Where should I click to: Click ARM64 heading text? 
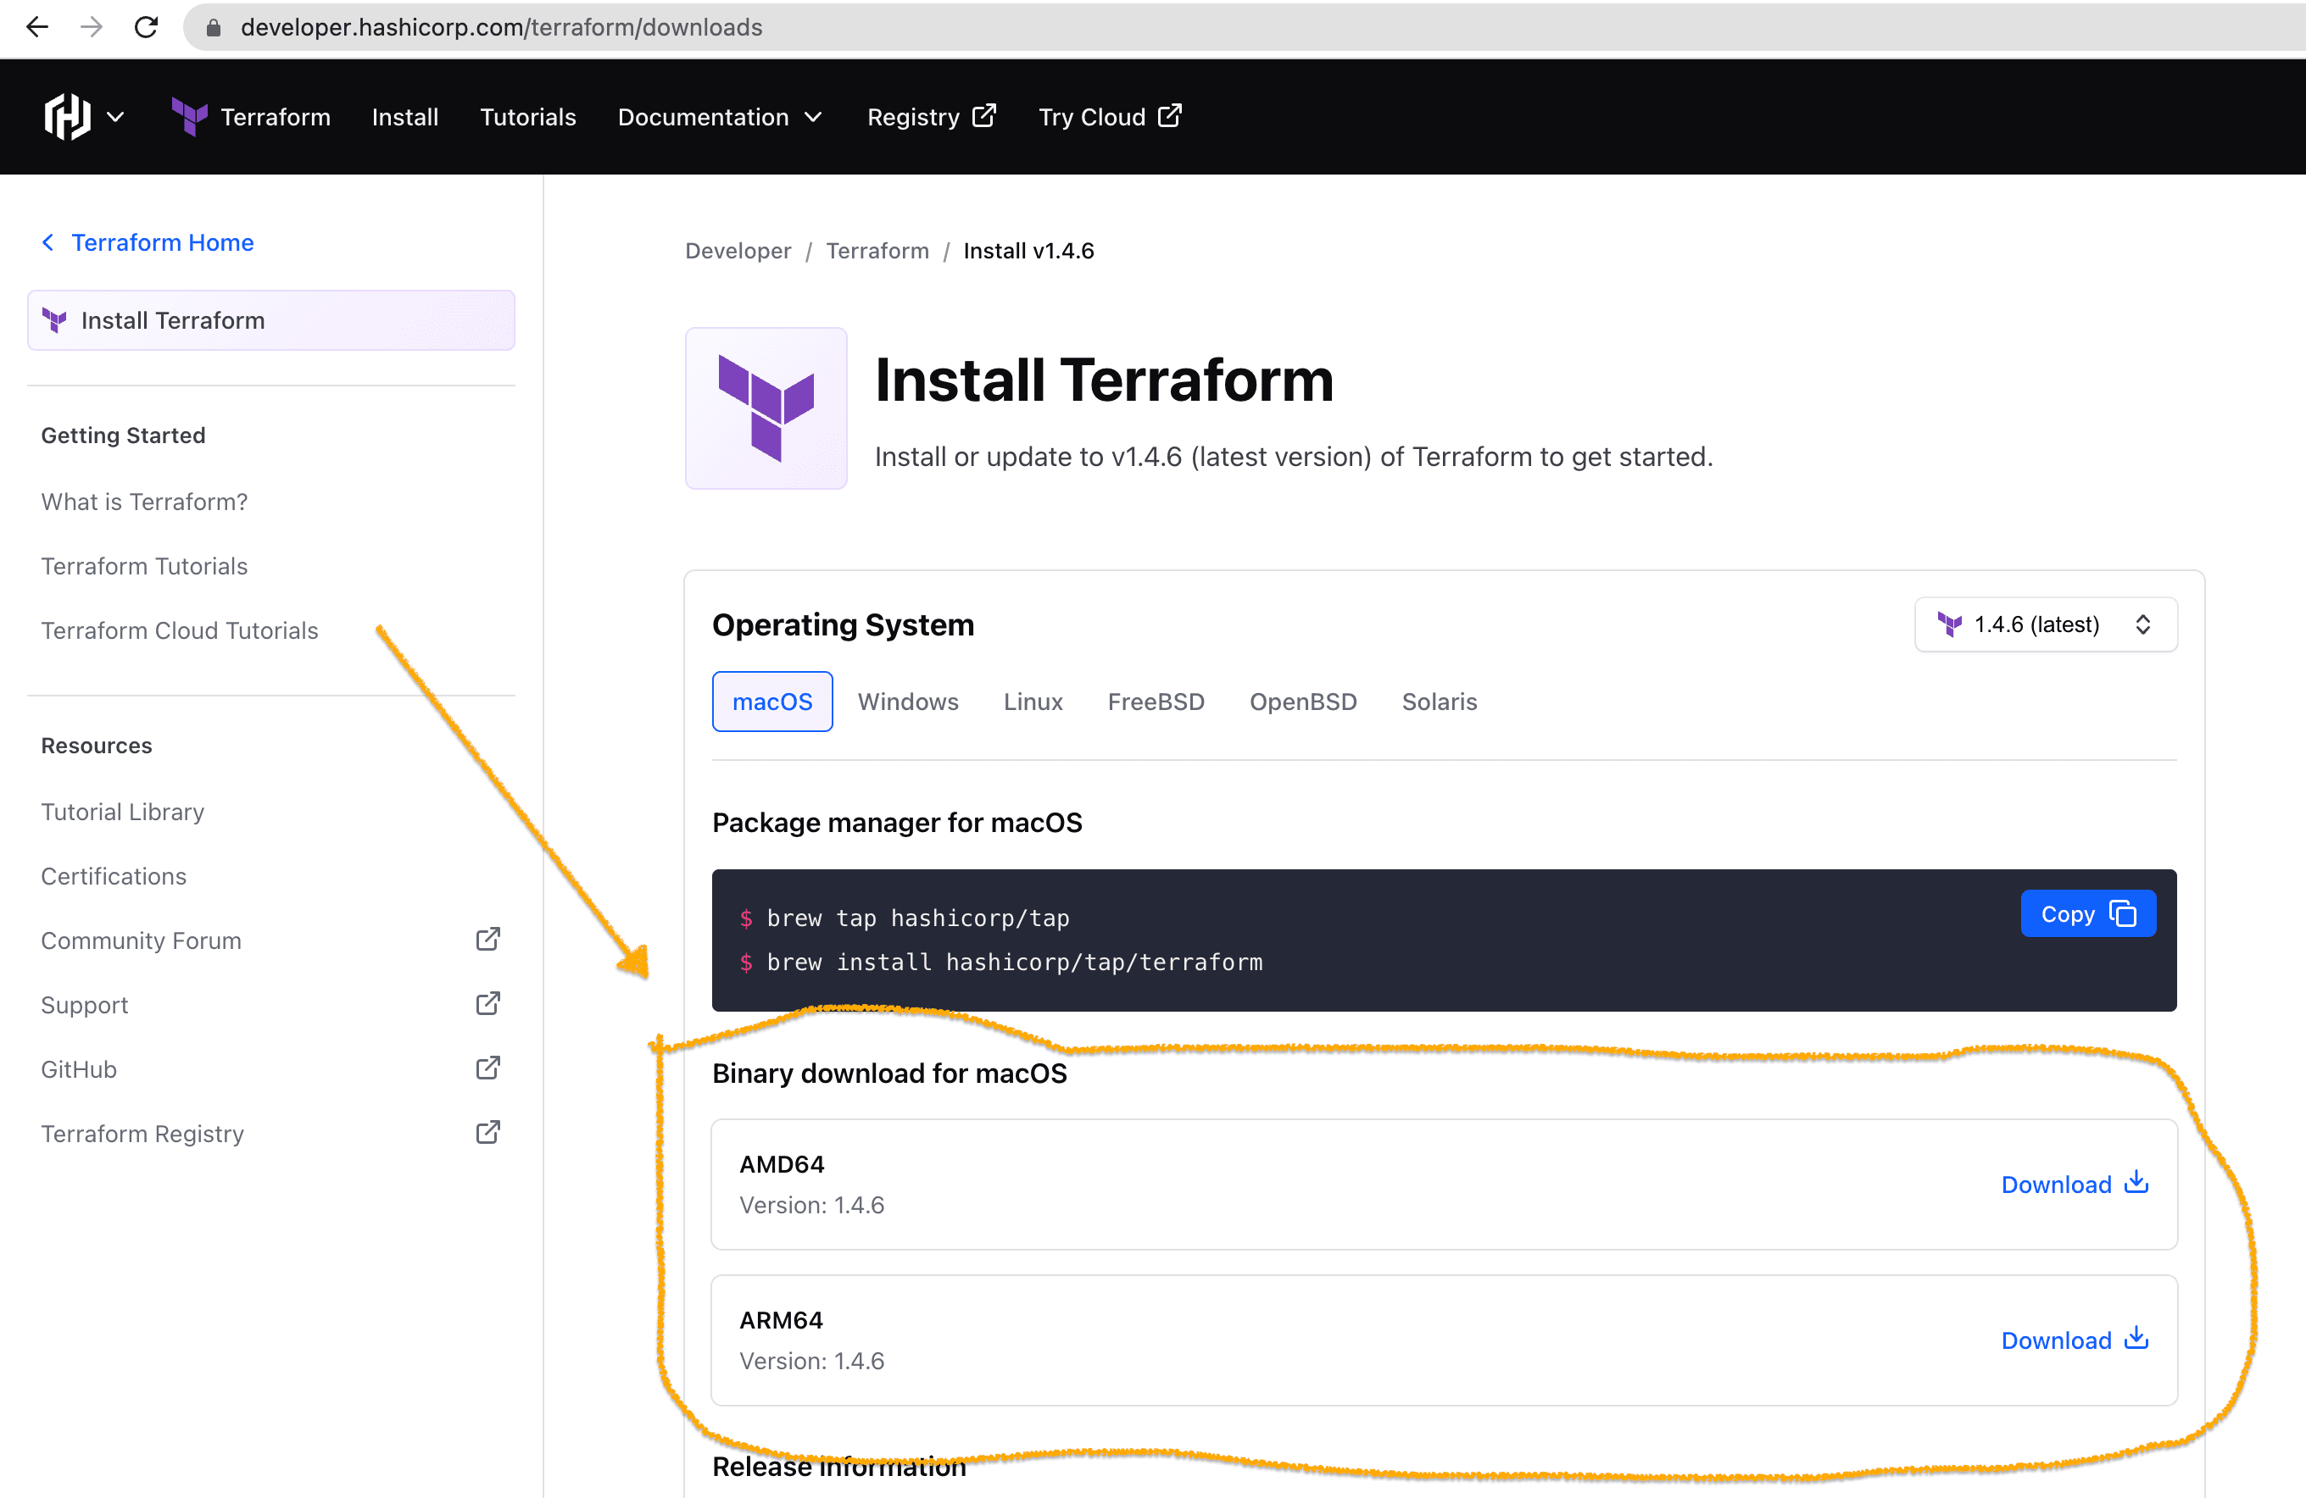781,1320
